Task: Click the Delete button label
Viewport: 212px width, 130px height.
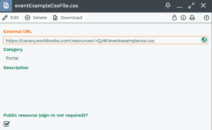Action: [40, 18]
